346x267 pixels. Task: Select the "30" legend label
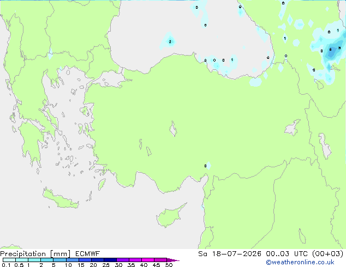(x=118, y=265)
